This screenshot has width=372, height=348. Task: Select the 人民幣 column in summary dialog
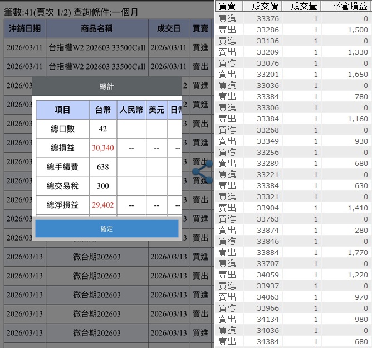click(131, 110)
